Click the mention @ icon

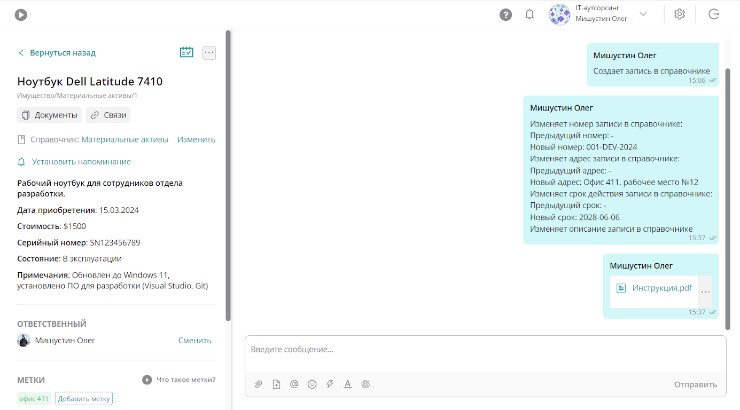(x=294, y=384)
